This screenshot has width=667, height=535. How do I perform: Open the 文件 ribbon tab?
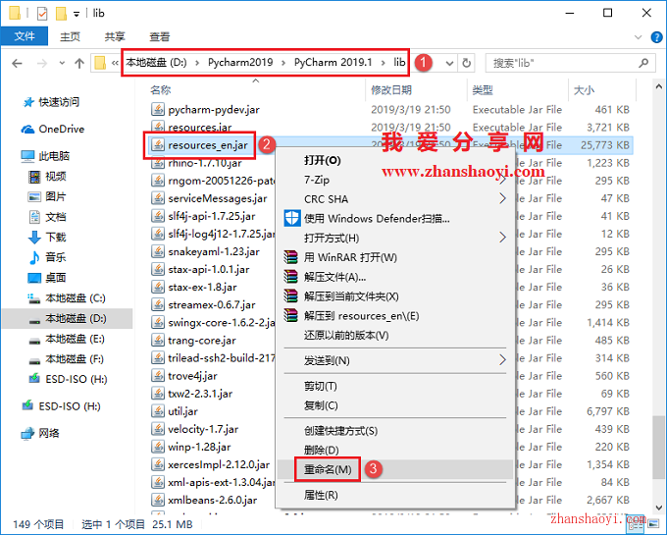25,36
